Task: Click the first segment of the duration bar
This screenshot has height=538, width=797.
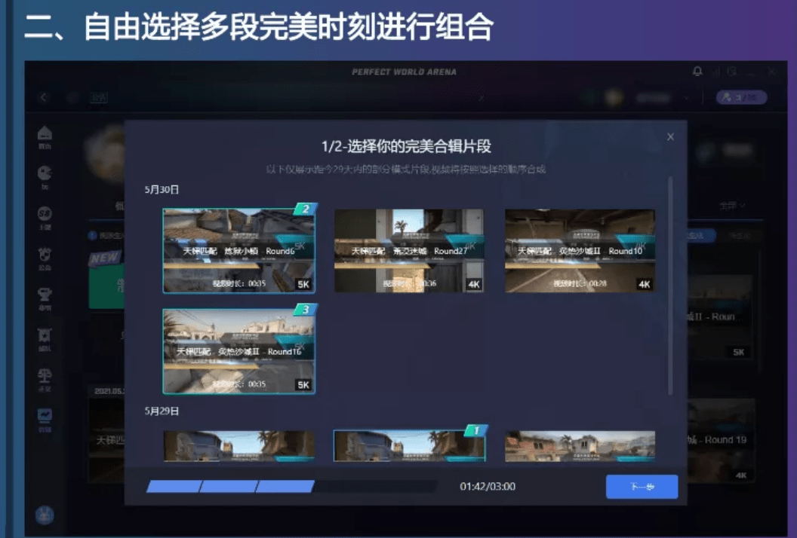Action: tap(174, 487)
